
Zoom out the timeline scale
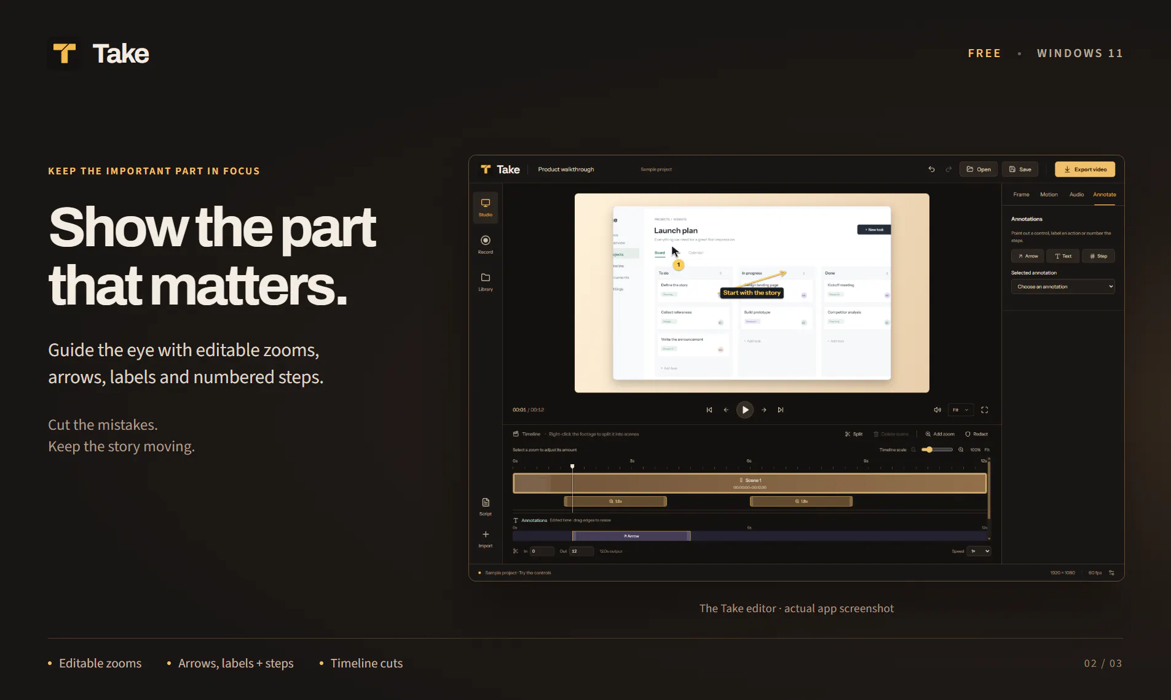tap(913, 449)
